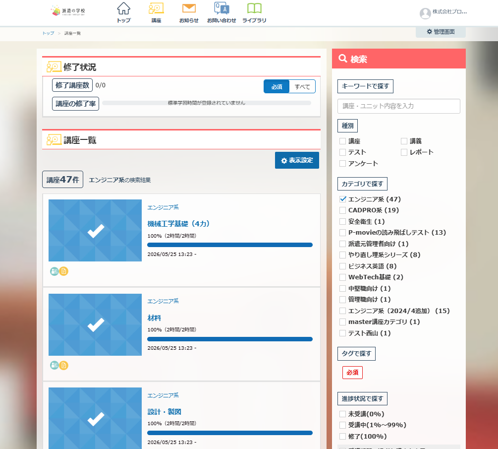Click エンジニア系 label above 材料
Image resolution: width=498 pixels, height=449 pixels.
click(163, 301)
